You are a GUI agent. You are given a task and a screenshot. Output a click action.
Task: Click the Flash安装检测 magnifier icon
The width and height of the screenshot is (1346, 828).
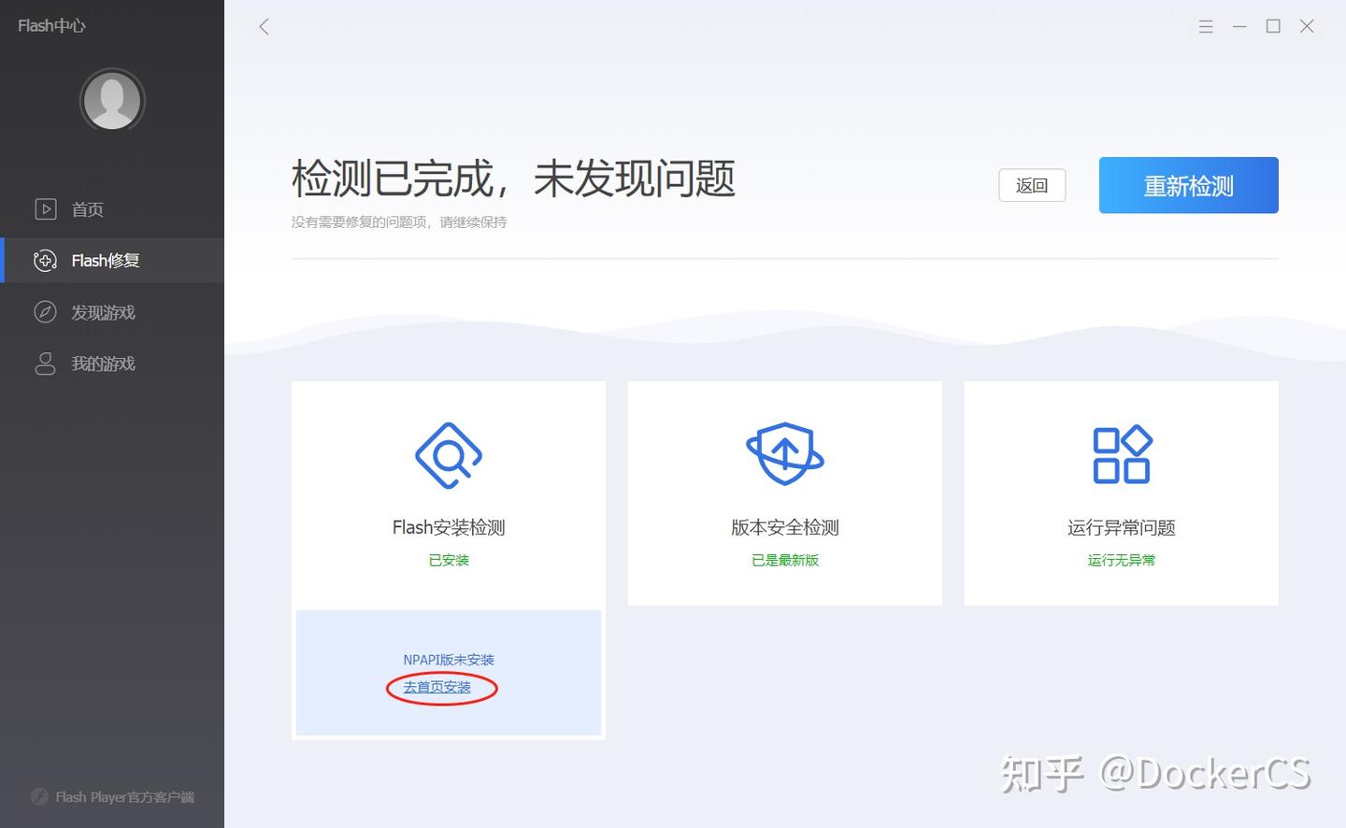click(x=448, y=455)
